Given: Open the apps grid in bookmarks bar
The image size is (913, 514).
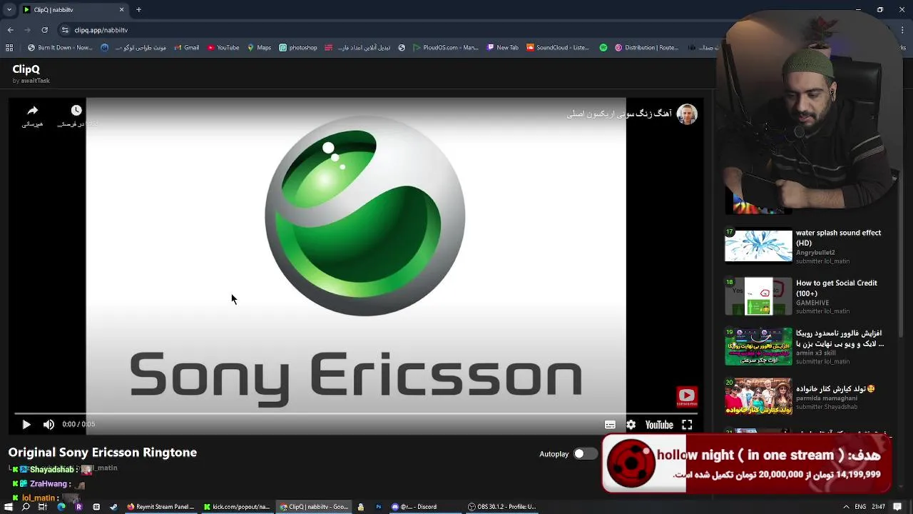Looking at the screenshot, I should (x=9, y=48).
